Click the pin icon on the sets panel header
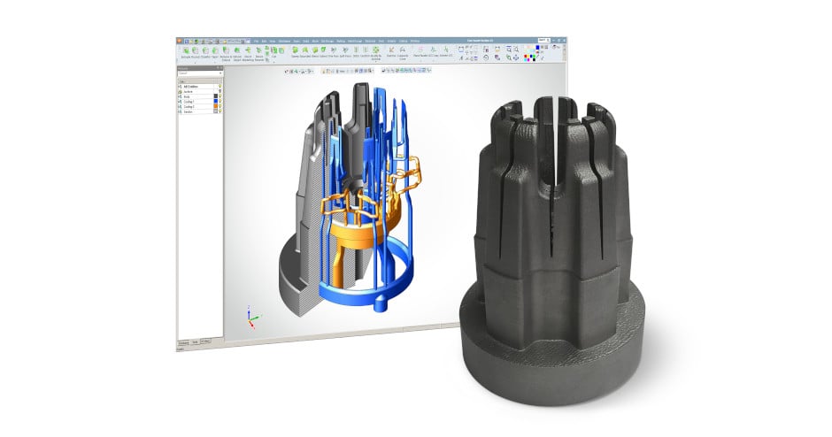Image resolution: width=832 pixels, height=437 pixels. pyautogui.click(x=220, y=67)
